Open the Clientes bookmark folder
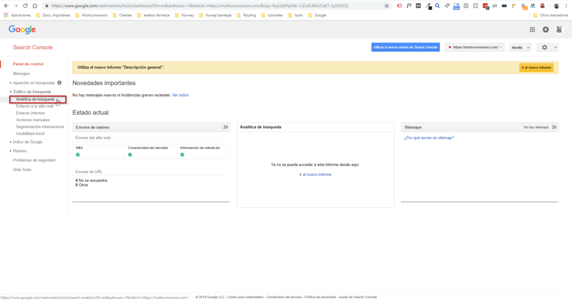 (122, 15)
